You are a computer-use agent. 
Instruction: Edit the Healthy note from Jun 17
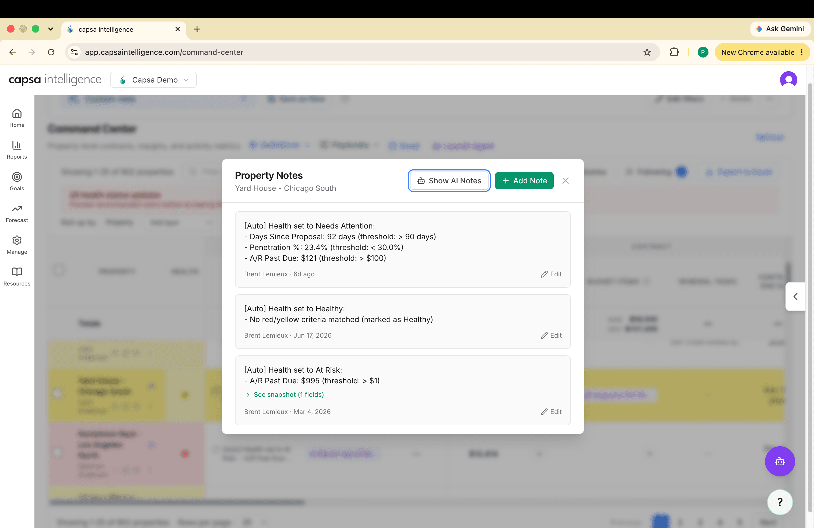(551, 336)
